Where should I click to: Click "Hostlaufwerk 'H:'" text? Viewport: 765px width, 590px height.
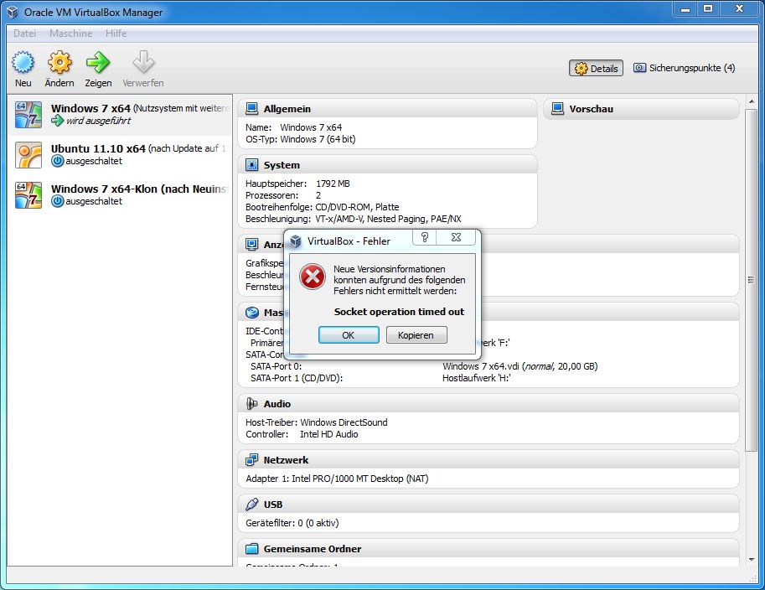point(476,378)
